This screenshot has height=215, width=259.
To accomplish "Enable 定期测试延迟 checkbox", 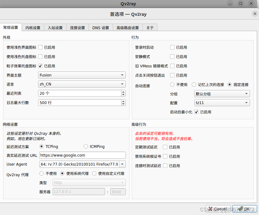I will pyautogui.click(x=165, y=147).
